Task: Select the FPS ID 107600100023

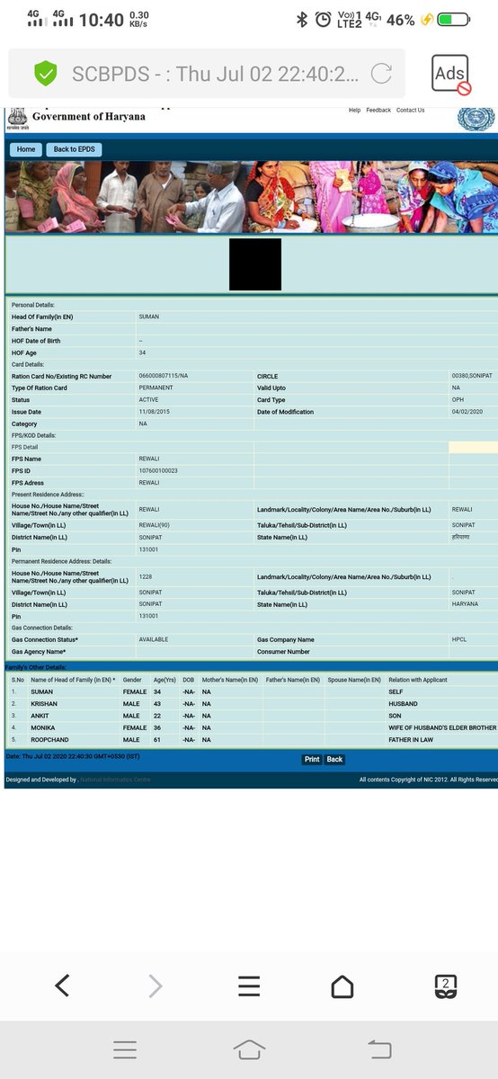Action: [x=158, y=470]
